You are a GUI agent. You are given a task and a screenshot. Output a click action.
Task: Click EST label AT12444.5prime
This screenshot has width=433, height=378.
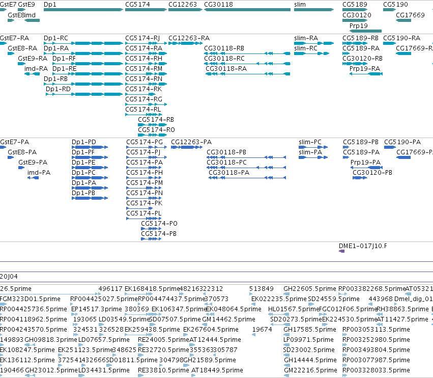click(x=216, y=340)
